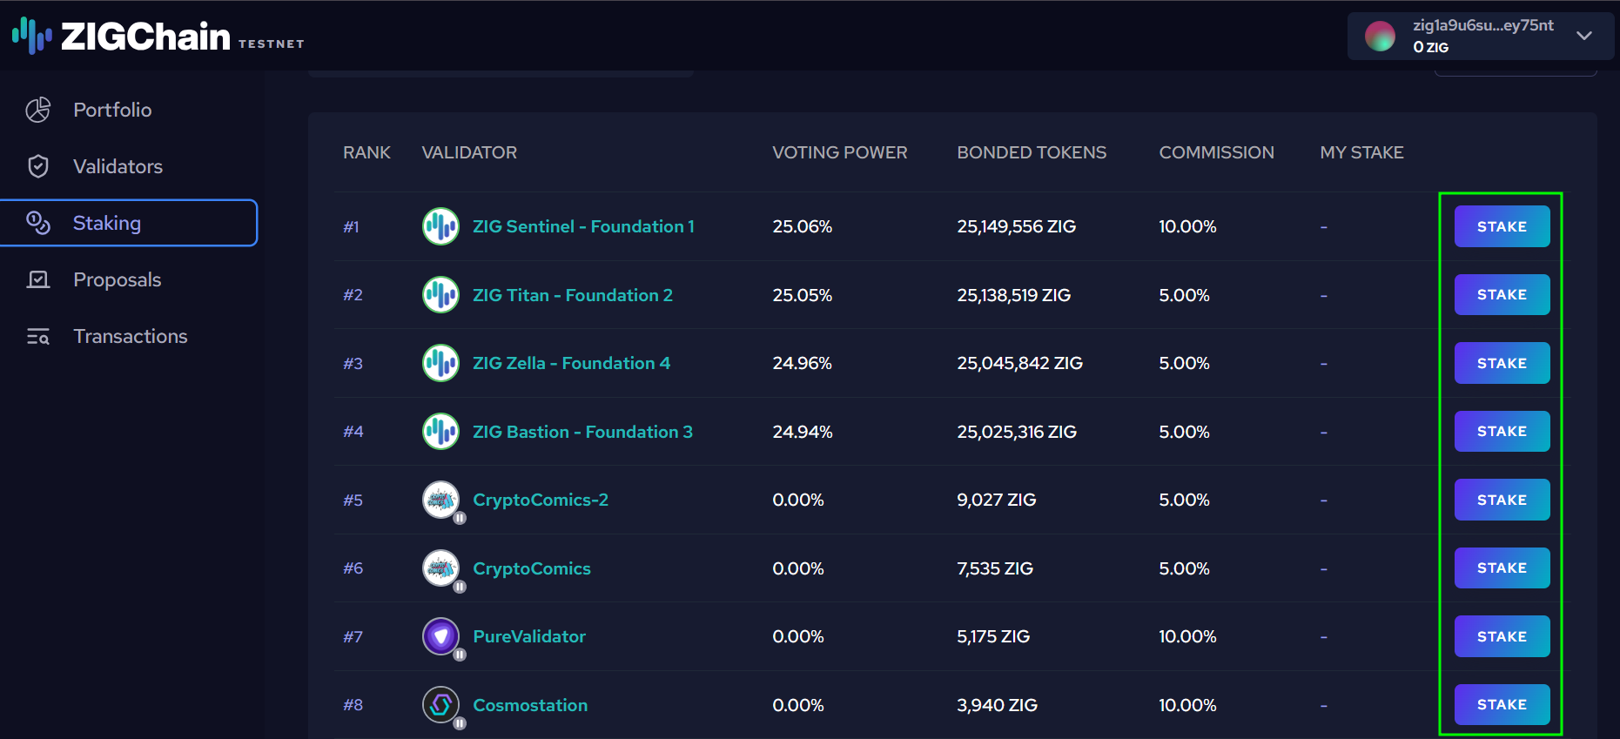Stake with ZIG Sentinel - Foundation 1
Image resolution: width=1620 pixels, height=739 pixels.
pyautogui.click(x=1502, y=226)
